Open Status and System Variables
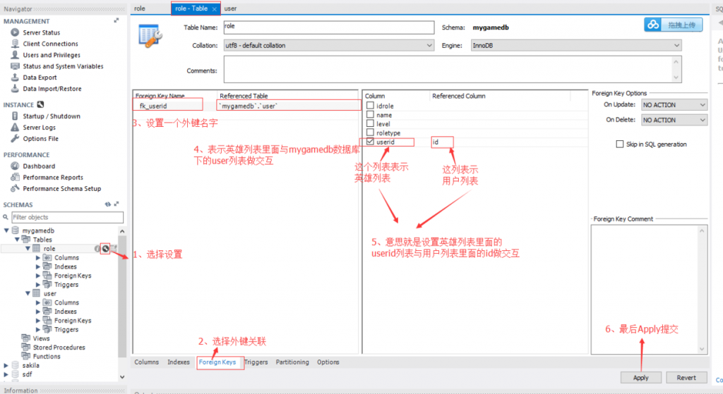 (63, 66)
